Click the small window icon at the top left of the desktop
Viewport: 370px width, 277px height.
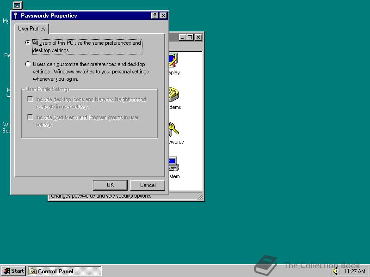click(17, 5)
